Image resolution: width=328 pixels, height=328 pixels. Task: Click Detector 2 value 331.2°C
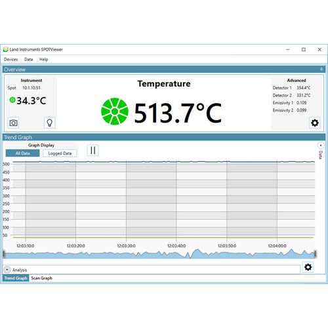click(x=304, y=95)
